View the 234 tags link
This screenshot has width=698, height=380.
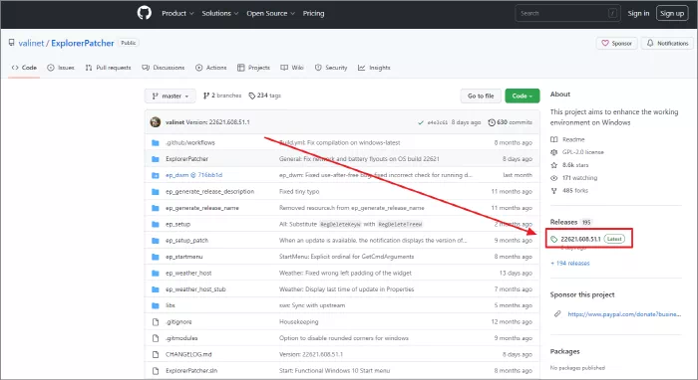pos(265,95)
